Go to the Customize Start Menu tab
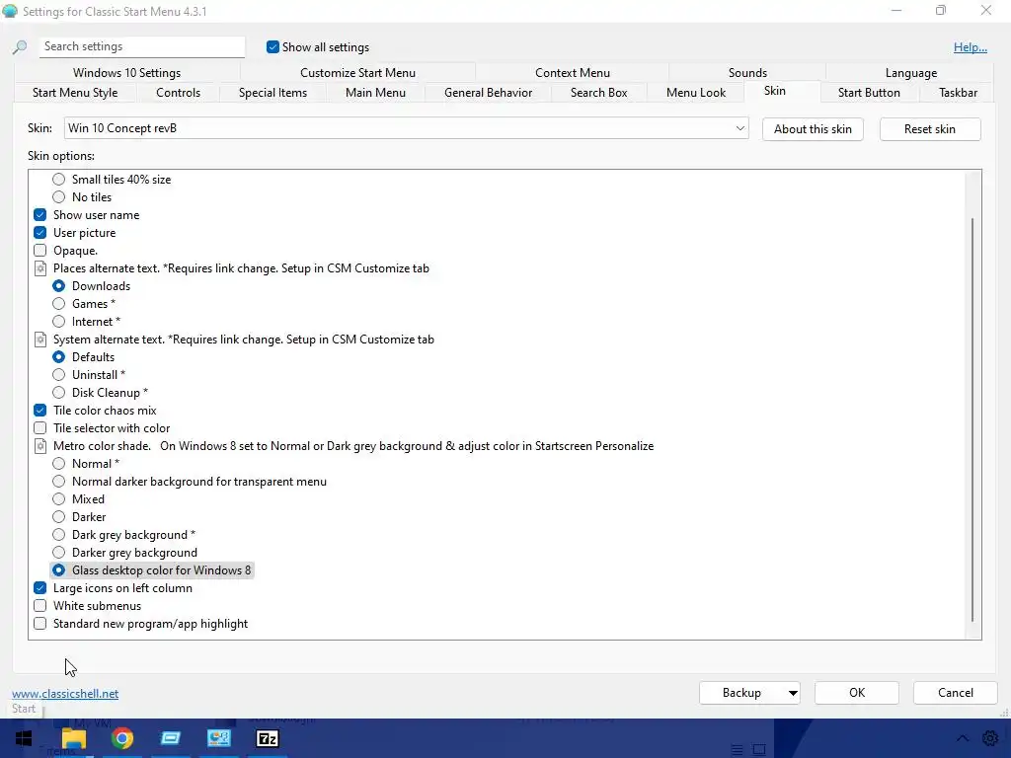This screenshot has height=758, width=1011. [357, 73]
